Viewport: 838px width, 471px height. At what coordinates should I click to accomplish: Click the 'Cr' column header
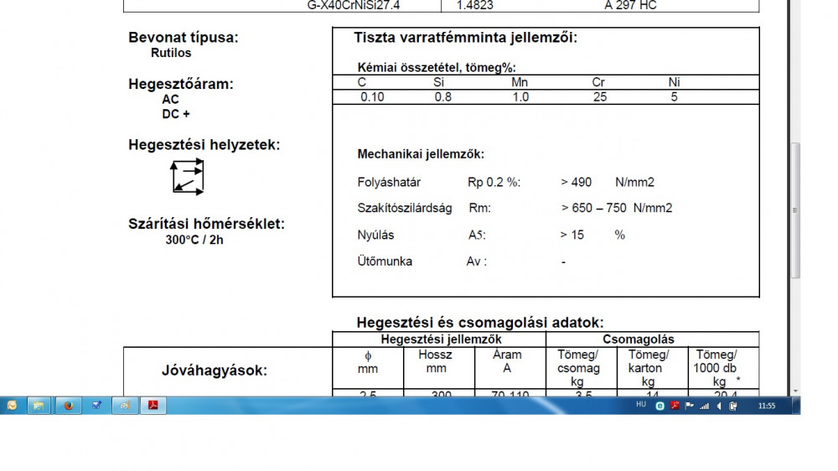tap(598, 82)
